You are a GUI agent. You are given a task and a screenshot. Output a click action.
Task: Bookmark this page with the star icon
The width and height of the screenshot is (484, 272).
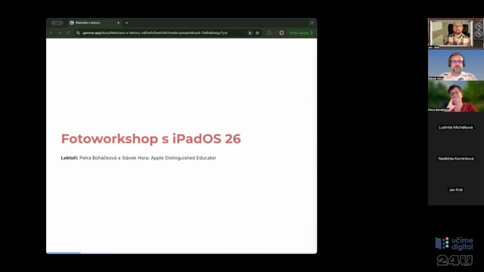click(x=257, y=32)
